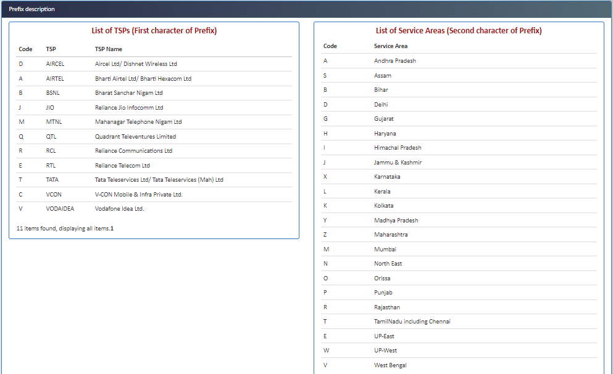Image resolution: width=613 pixels, height=374 pixels.
Task: Click code Q in QTL row
Action: (x=21, y=137)
